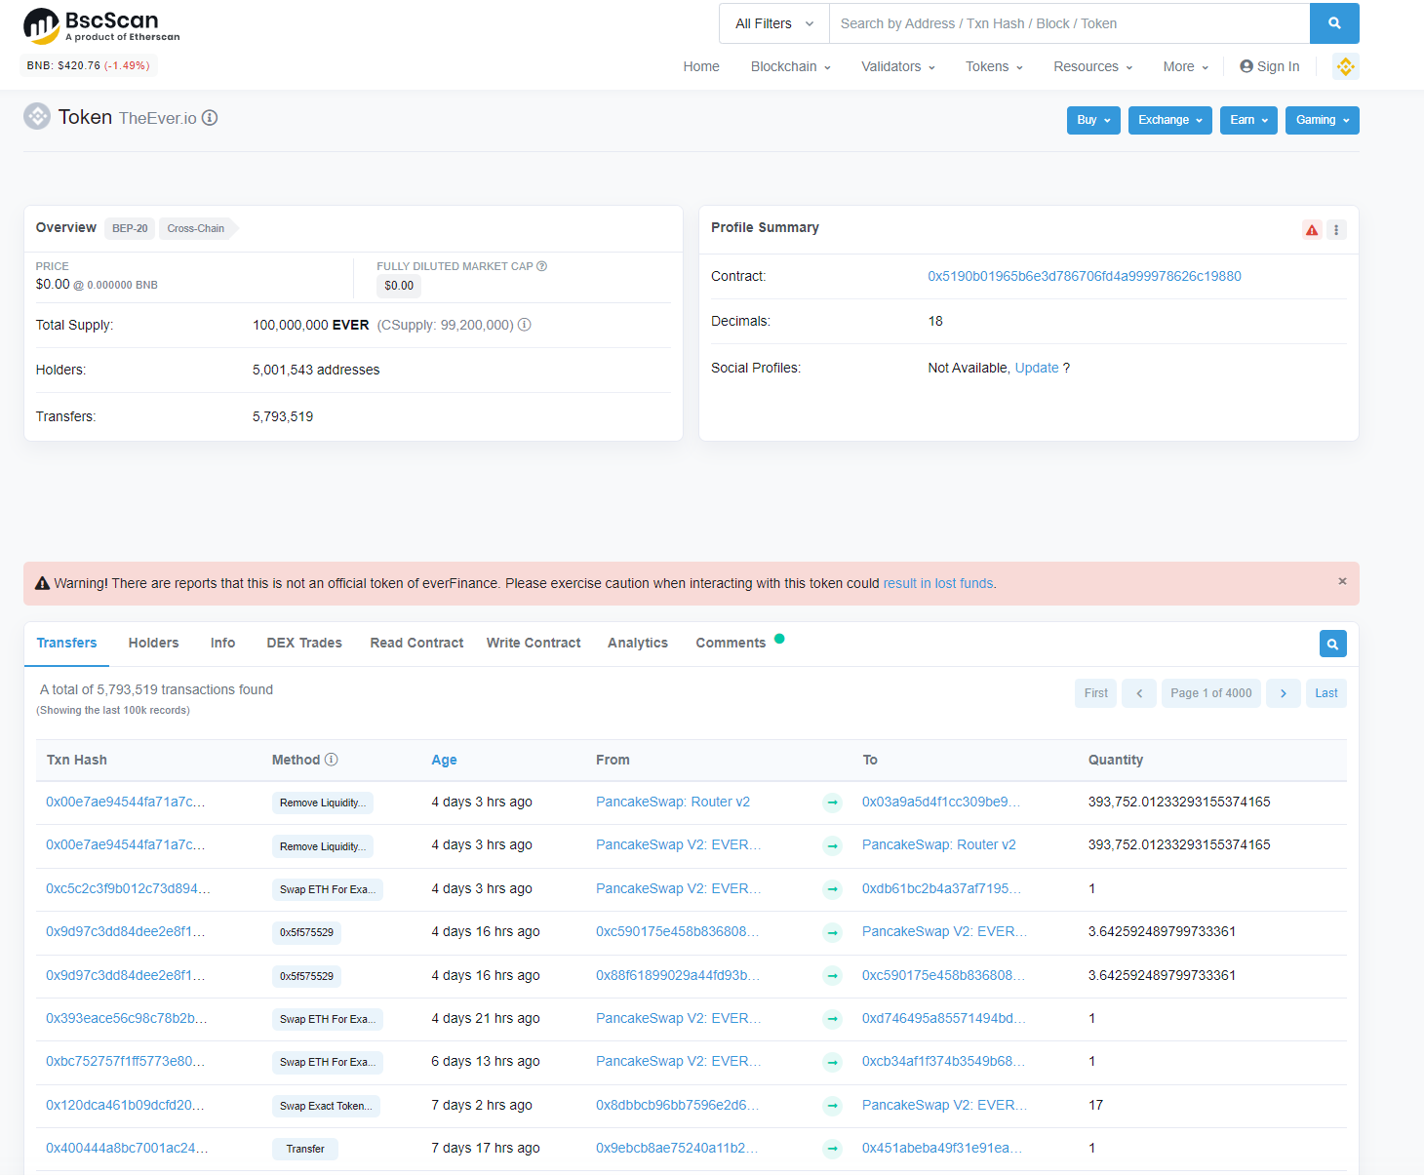
Task: Dismiss the everFinance warning banner
Action: (x=1342, y=580)
